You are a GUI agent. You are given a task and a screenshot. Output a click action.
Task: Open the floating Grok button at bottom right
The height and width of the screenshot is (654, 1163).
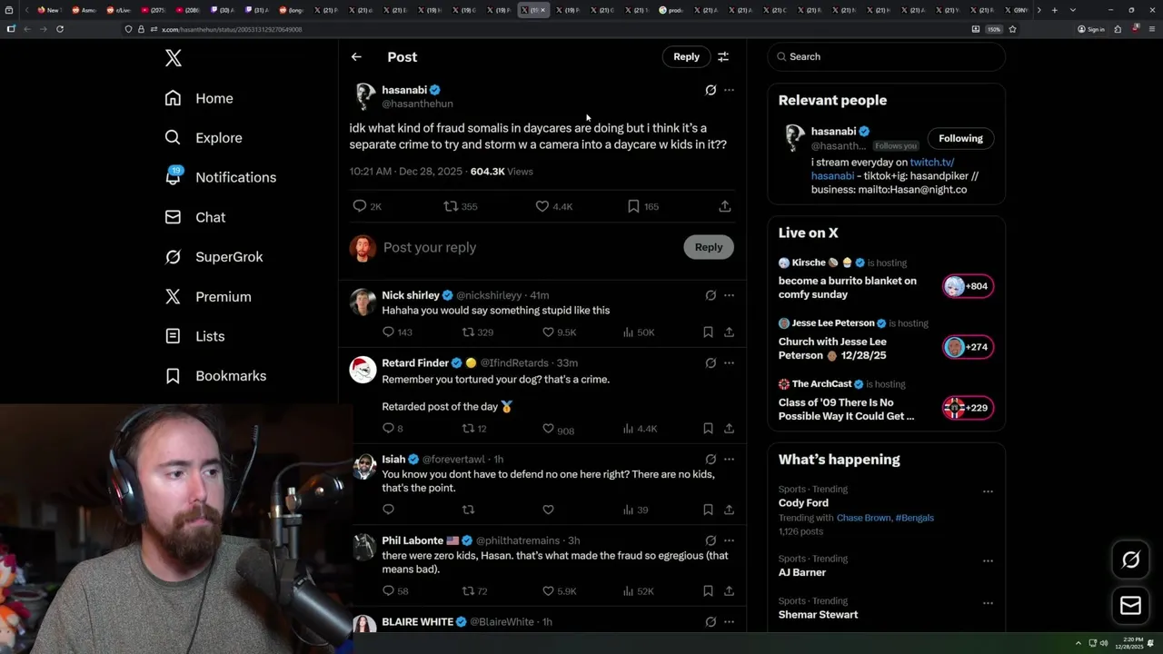pos(1131,560)
